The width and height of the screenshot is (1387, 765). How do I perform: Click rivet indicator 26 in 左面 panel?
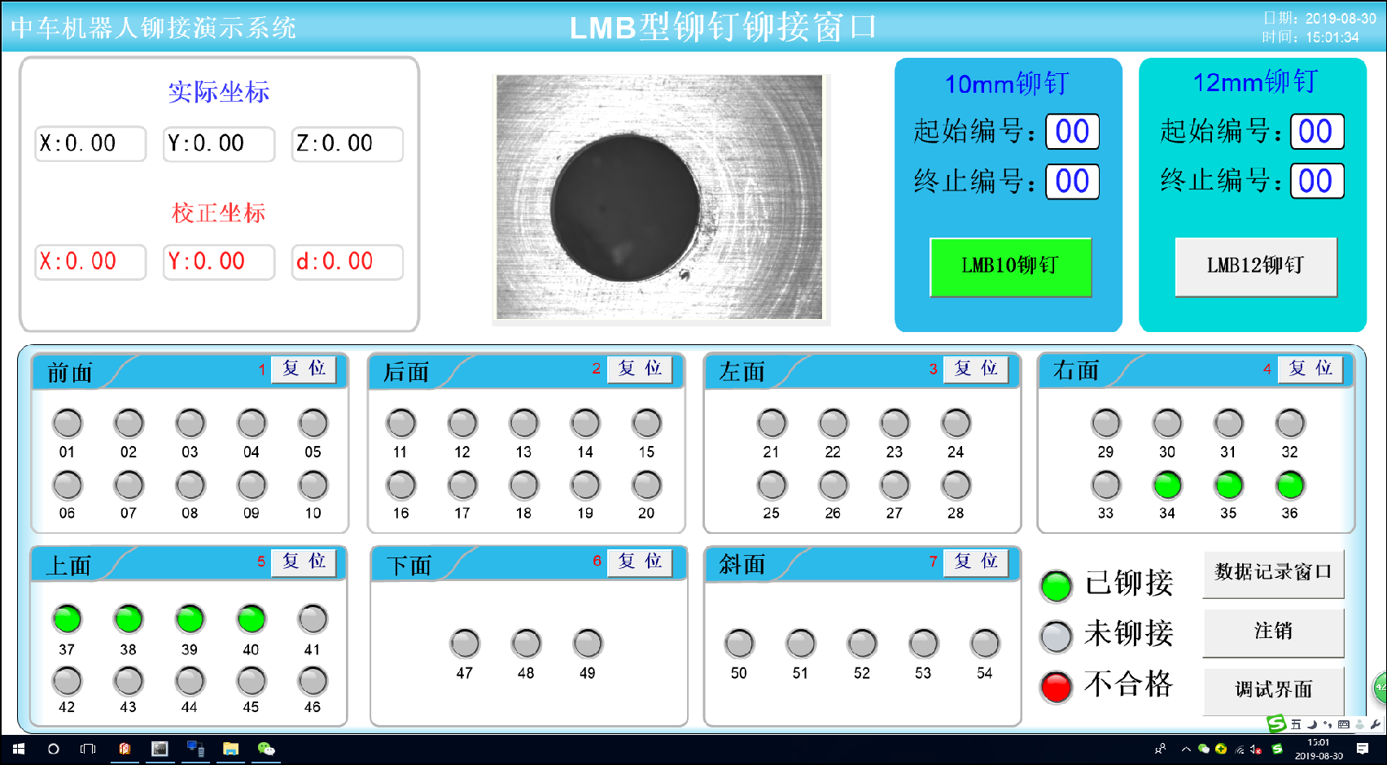pyautogui.click(x=833, y=486)
